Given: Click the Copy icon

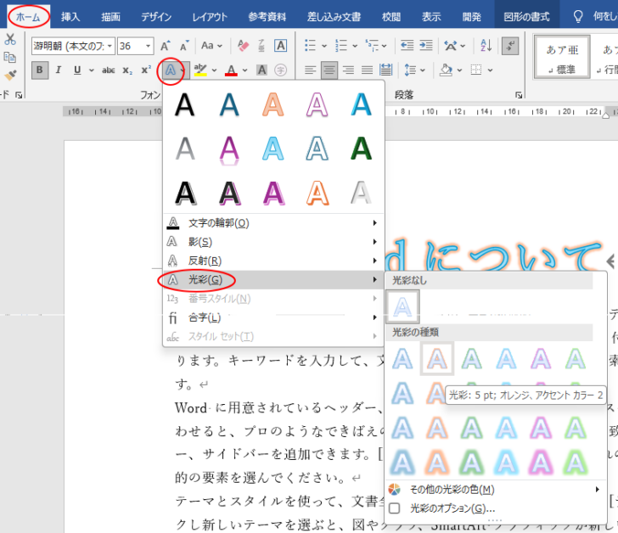Looking at the screenshot, I should [10, 58].
